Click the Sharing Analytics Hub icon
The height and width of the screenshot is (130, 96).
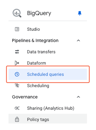(x=17, y=108)
